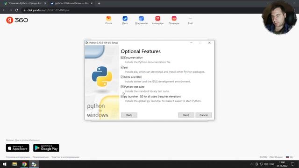Reload the current page
299x168 pixels.
[17, 10]
